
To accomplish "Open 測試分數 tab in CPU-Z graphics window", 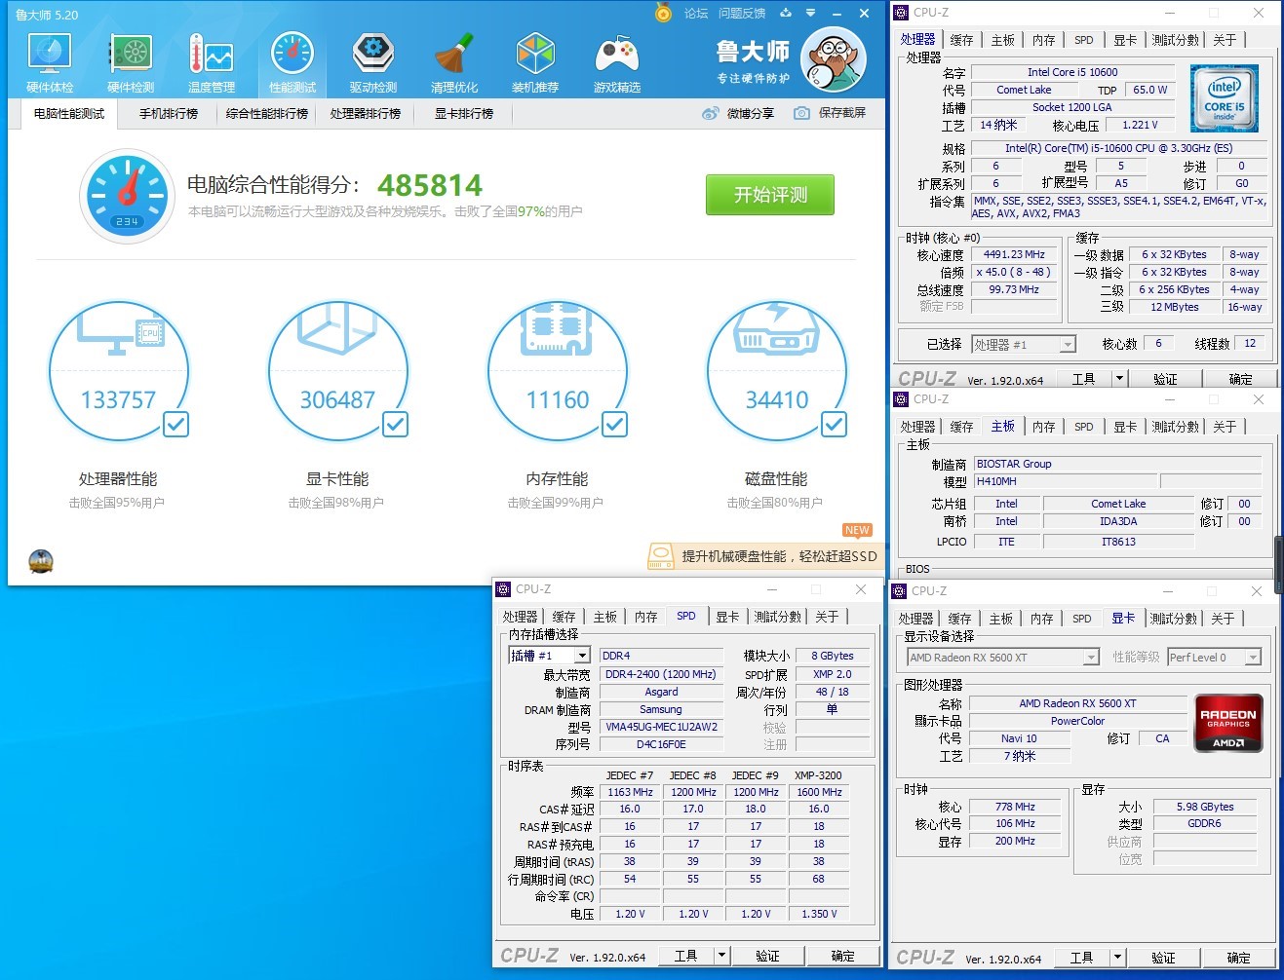I will [x=1174, y=619].
